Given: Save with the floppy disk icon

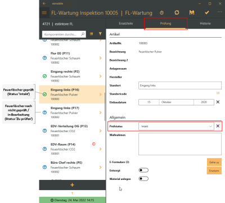Looking at the screenshot, I should coord(192,12).
